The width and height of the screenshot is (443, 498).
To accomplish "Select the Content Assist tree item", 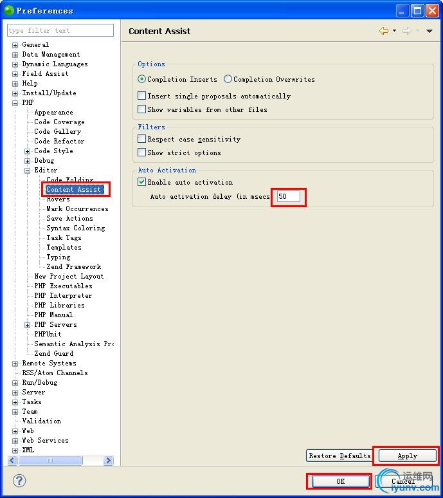I will 74,189.
